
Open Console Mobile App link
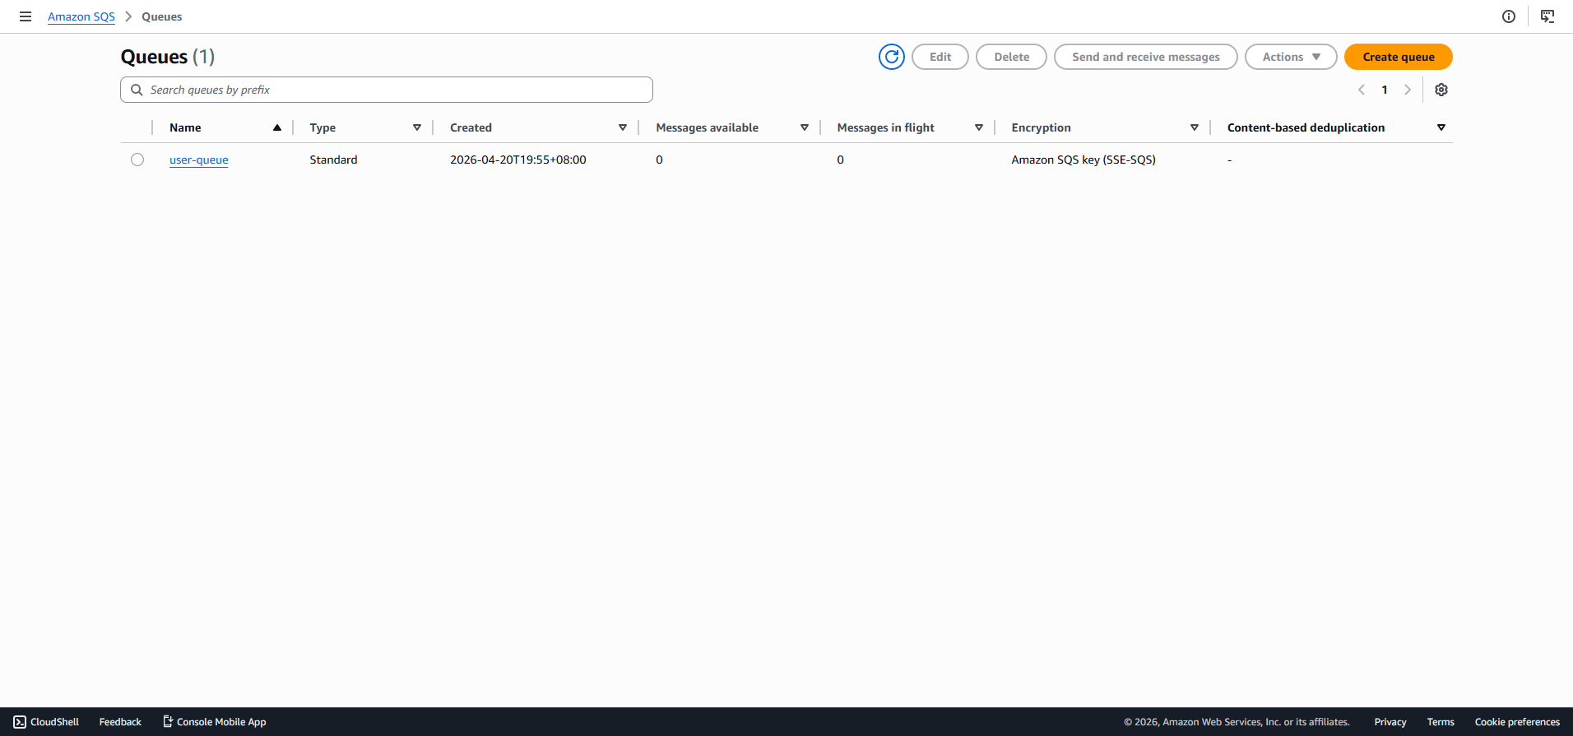pos(214,722)
